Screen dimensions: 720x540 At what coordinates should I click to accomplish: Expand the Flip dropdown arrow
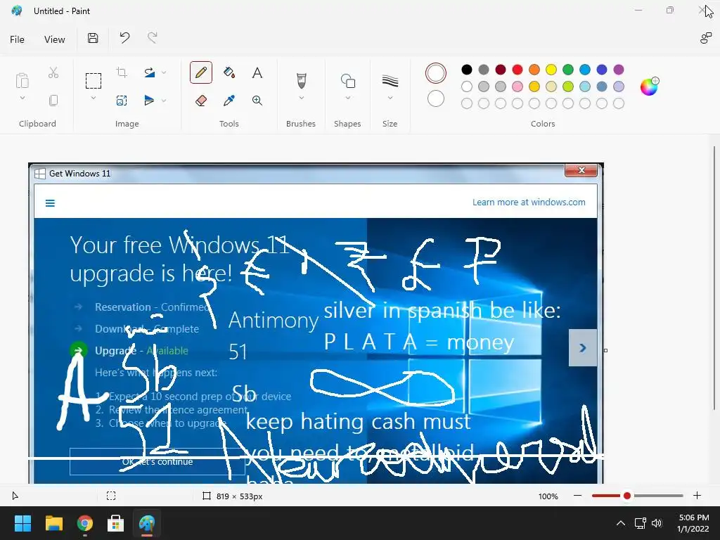[164, 101]
